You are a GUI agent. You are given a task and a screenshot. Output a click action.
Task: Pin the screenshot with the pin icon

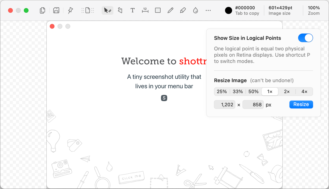pos(71,10)
